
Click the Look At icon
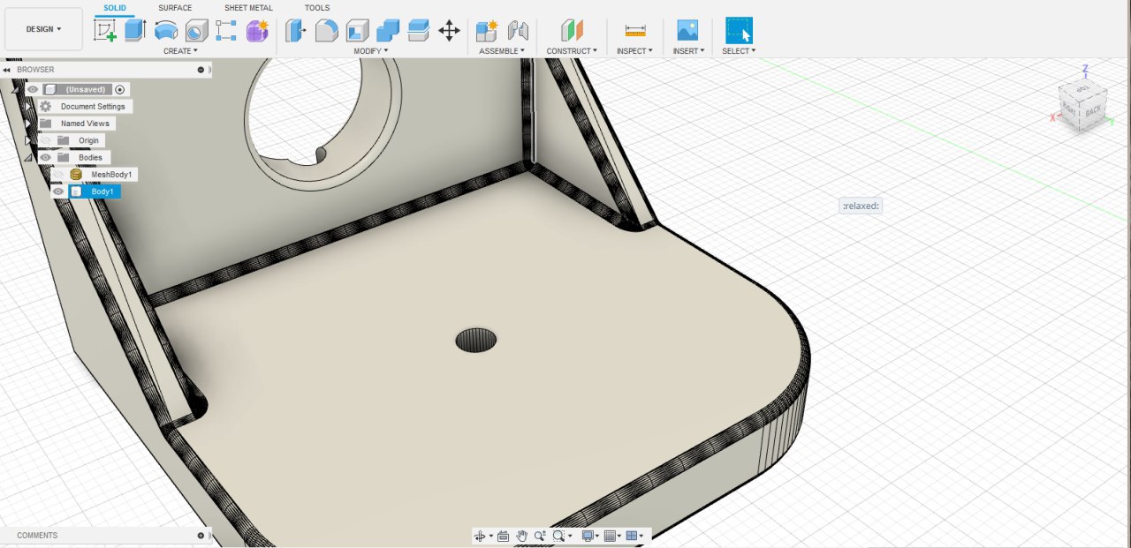tap(503, 536)
